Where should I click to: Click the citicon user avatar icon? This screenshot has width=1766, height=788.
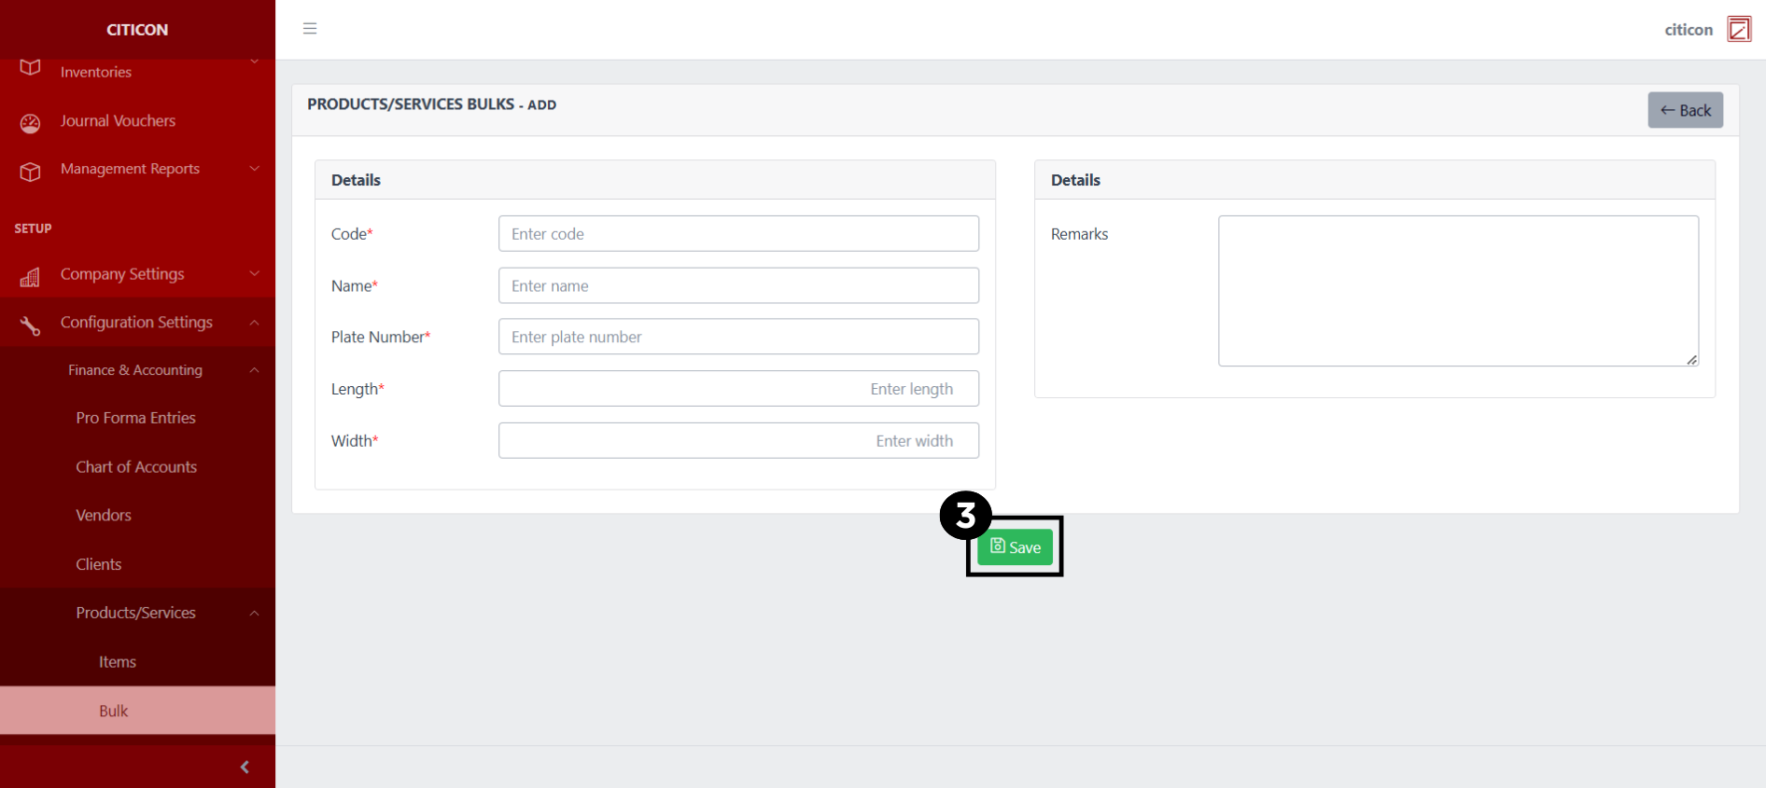point(1739,29)
